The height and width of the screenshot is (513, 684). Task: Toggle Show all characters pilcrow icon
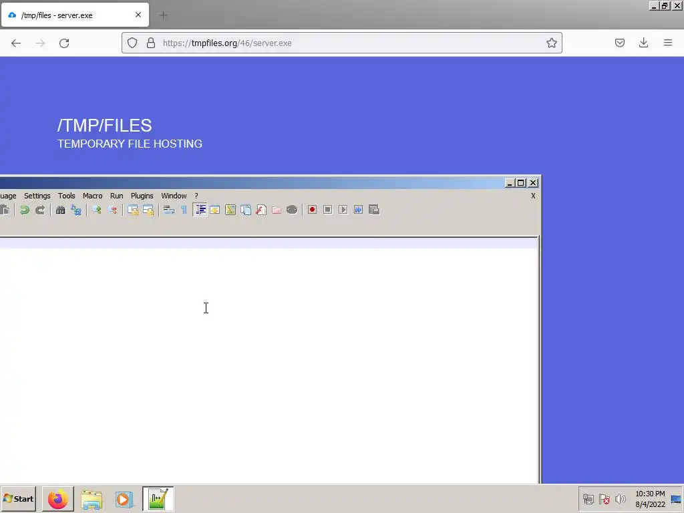184,210
